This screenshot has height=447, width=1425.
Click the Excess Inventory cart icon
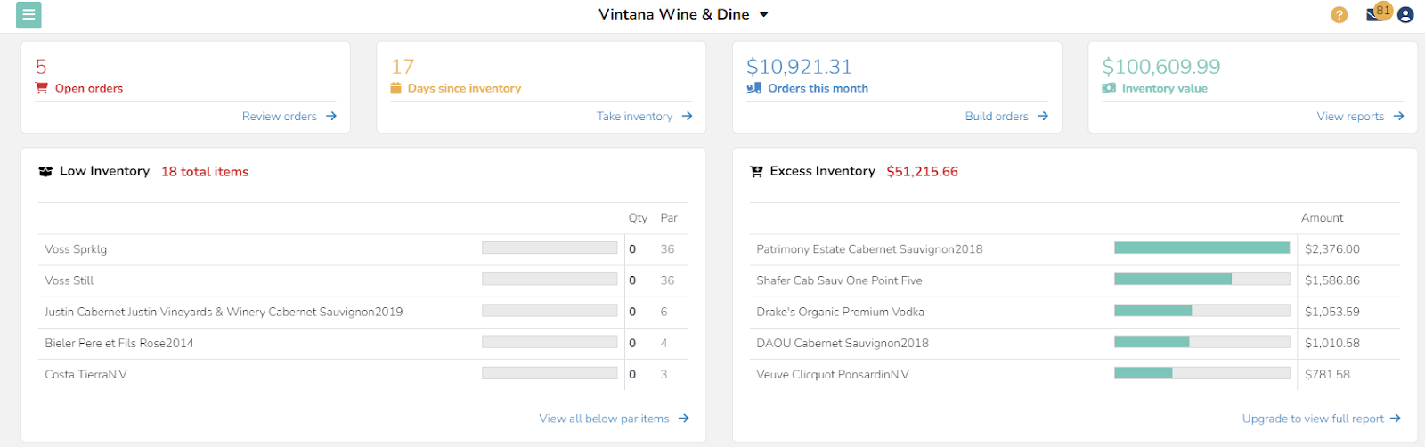(x=757, y=172)
